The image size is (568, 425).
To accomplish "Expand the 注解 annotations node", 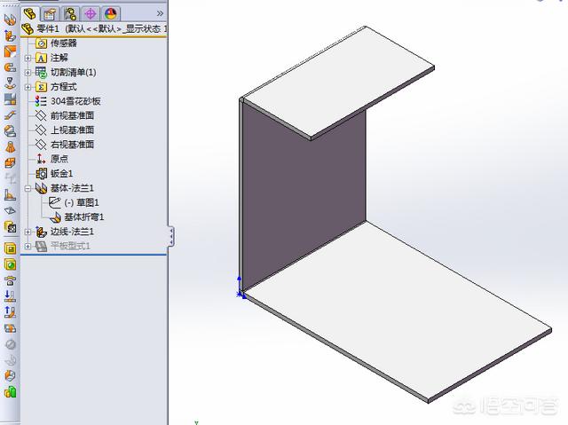I will [28, 58].
